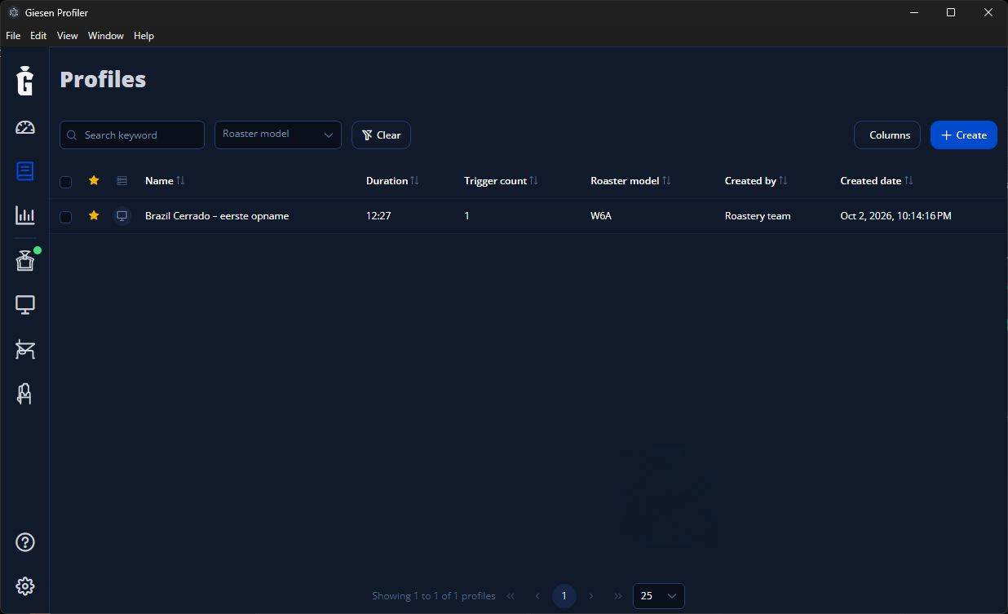Viewport: 1008px width, 614px height.
Task: Open the monitor screen icon in sidebar
Action: tap(25, 305)
